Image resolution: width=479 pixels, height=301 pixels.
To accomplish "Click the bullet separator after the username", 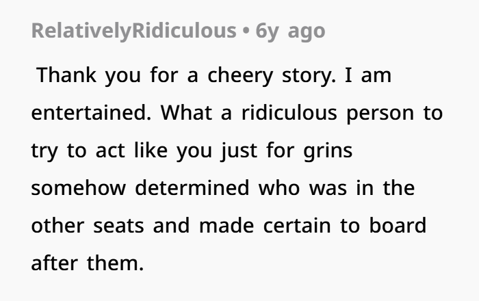I will [246, 31].
